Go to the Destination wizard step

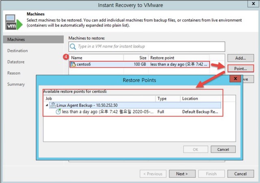pos(17,51)
